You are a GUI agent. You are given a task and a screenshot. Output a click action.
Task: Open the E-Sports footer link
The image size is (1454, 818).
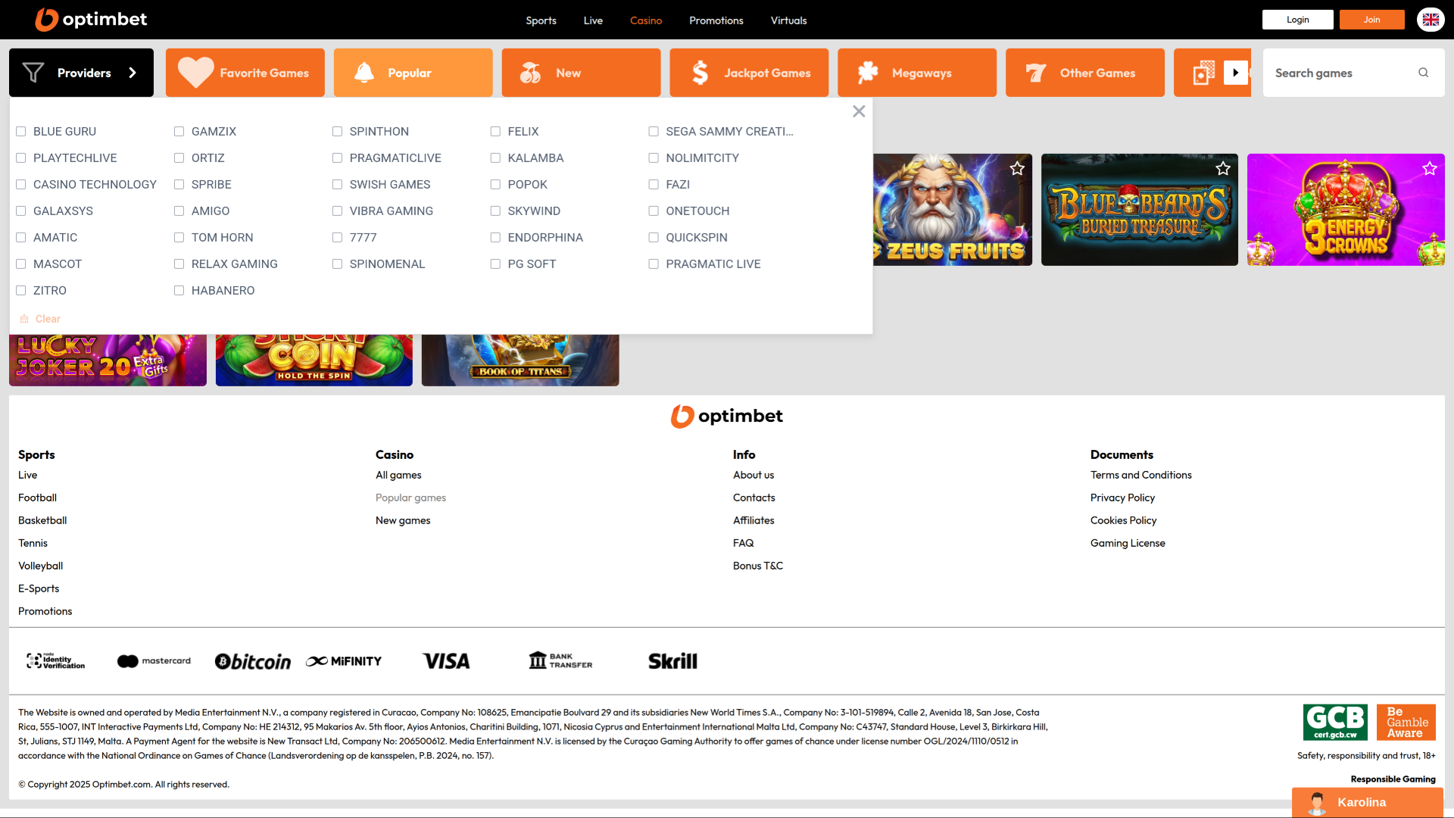pyautogui.click(x=39, y=589)
